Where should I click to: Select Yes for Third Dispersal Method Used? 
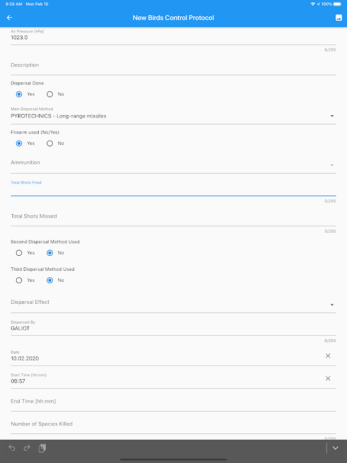pyautogui.click(x=19, y=280)
